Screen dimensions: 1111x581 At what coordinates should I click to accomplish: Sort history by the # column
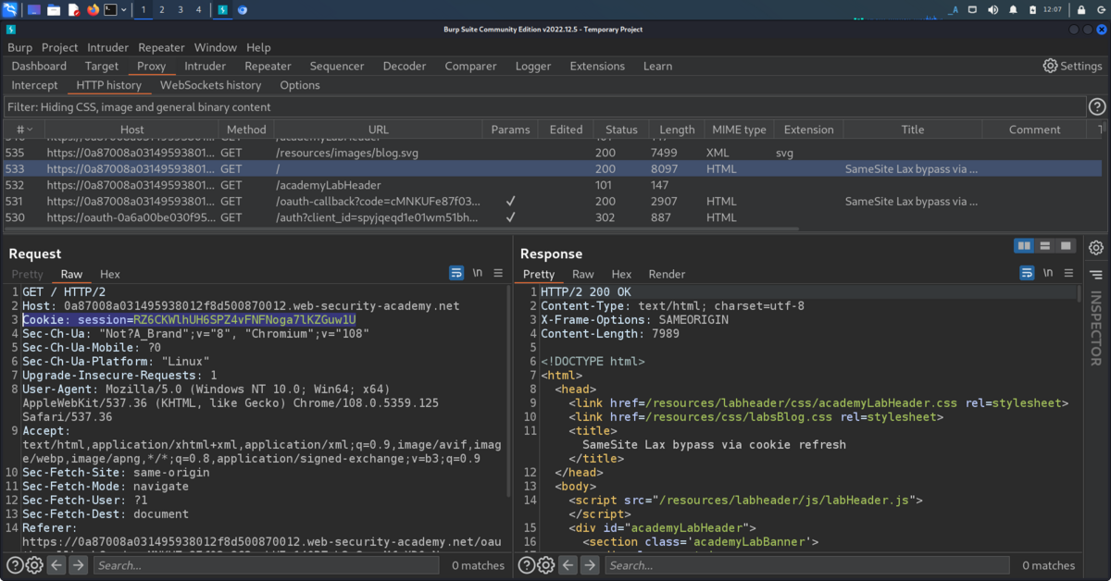click(24, 130)
